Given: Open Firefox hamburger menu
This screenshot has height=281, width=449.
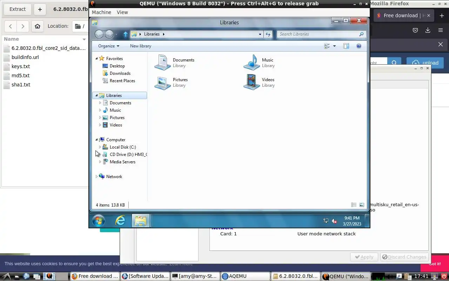Looking at the screenshot, I should coord(441,30).
